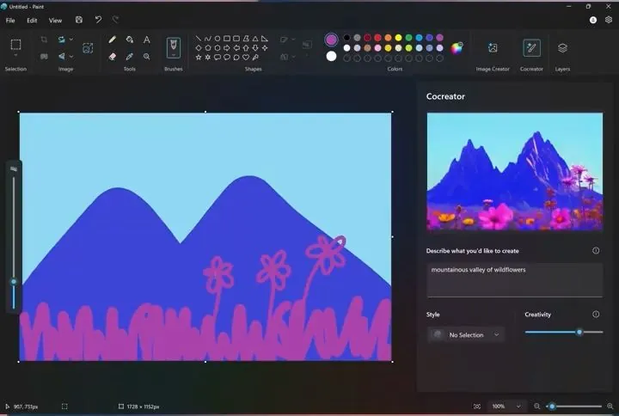Open the View menu
Screen dimensions: 619x416
(55, 20)
